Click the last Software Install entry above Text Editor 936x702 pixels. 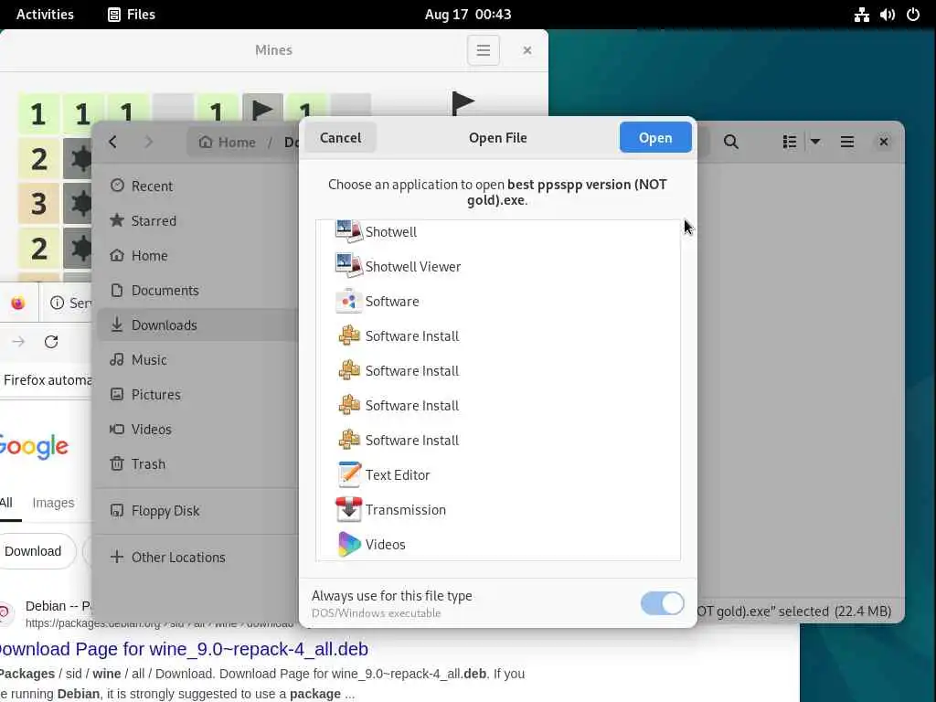click(498, 440)
